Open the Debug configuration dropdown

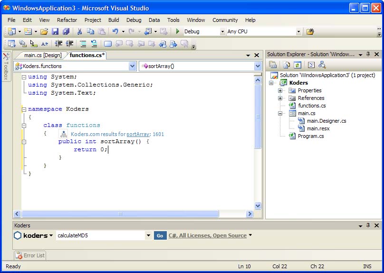(222, 32)
